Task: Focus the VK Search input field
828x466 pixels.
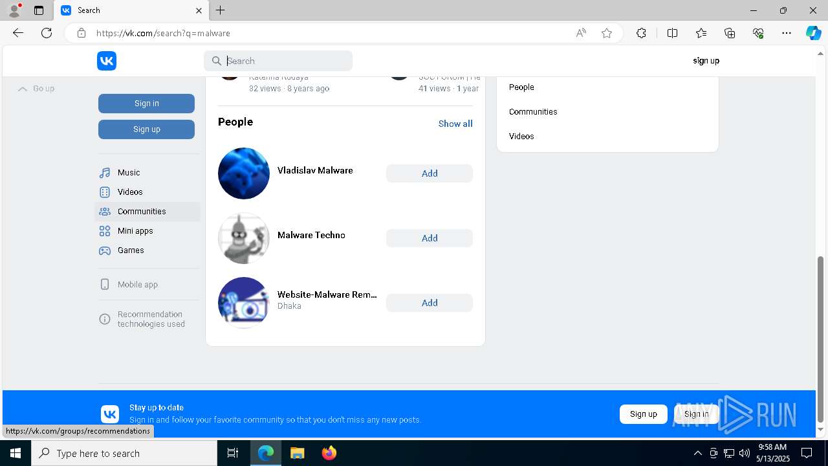Action: [278, 61]
